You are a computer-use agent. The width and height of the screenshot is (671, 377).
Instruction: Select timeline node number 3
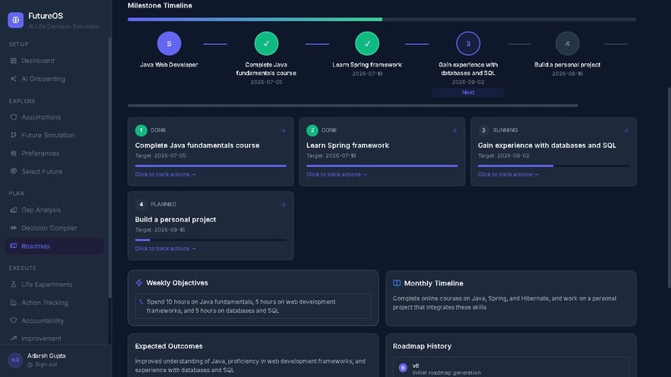[x=468, y=43]
